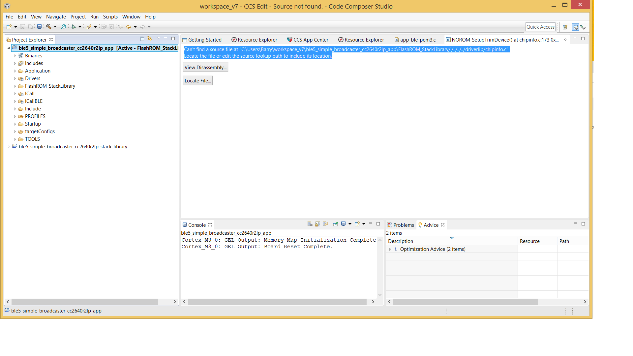Switch to CCS Edit perspective icon
This screenshot has height=356, width=633.
[x=575, y=27]
